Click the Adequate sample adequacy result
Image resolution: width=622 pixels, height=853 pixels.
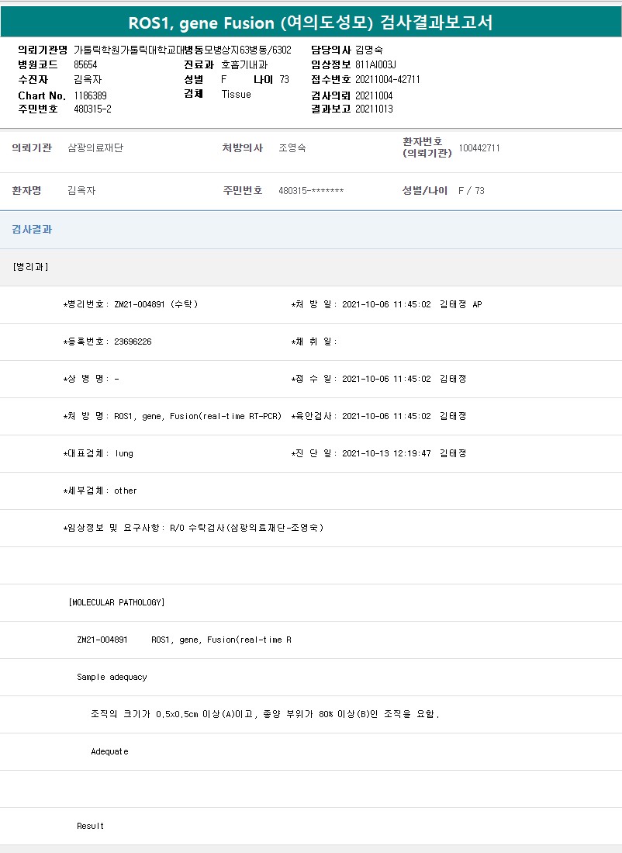[x=109, y=751]
